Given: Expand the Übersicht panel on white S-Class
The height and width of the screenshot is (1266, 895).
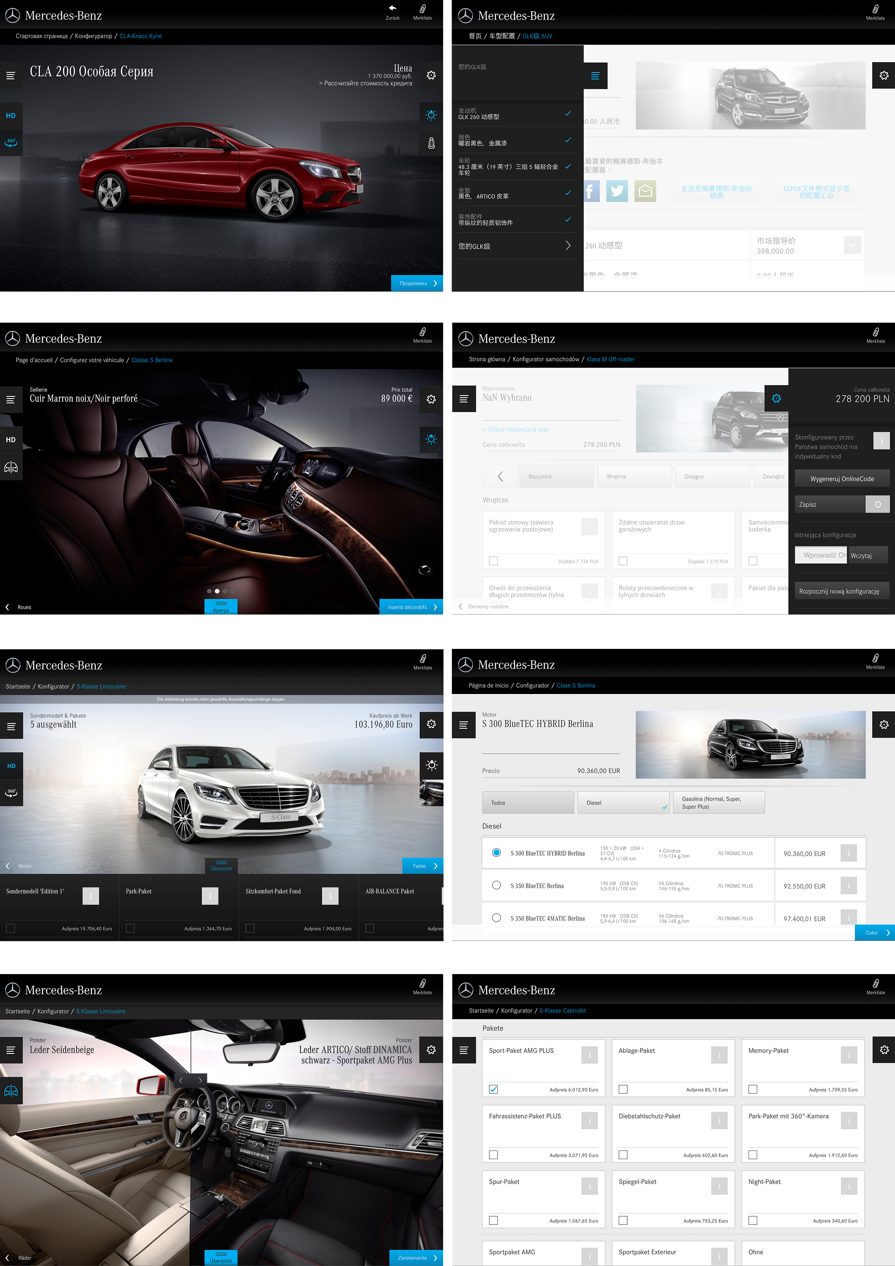Looking at the screenshot, I should [x=221, y=865].
